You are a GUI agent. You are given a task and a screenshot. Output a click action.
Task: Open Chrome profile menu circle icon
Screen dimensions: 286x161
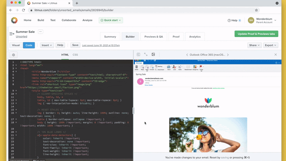point(277,3)
